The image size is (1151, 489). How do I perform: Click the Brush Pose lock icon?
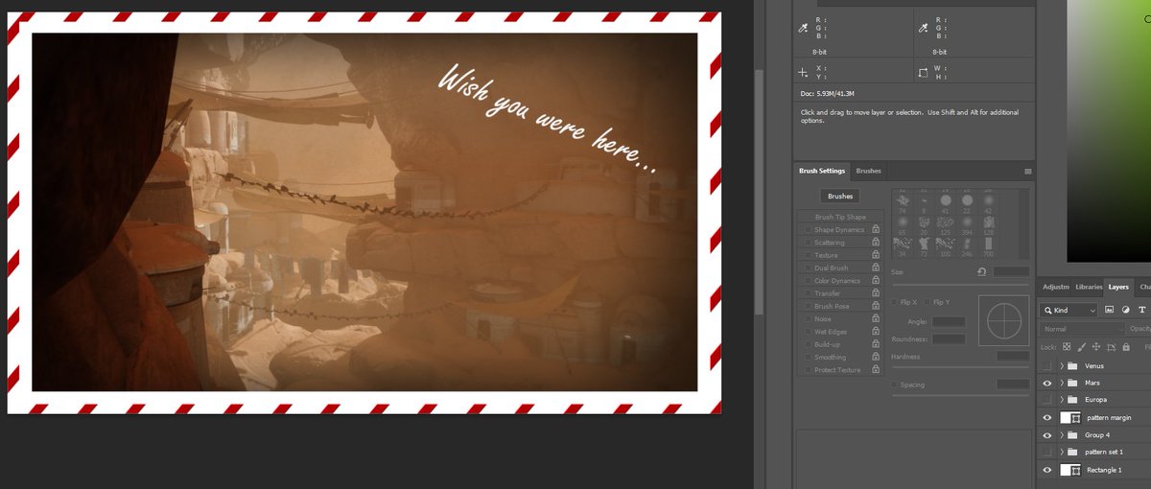(x=876, y=306)
